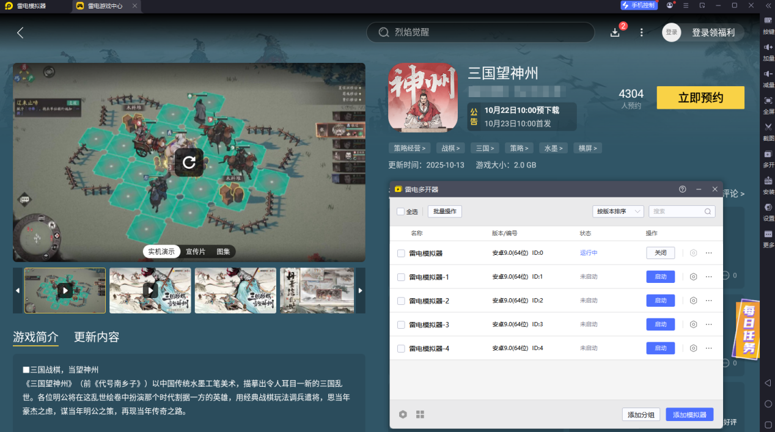Open settings gear for 雷电模拟器-2
775x432 pixels.
pos(693,301)
